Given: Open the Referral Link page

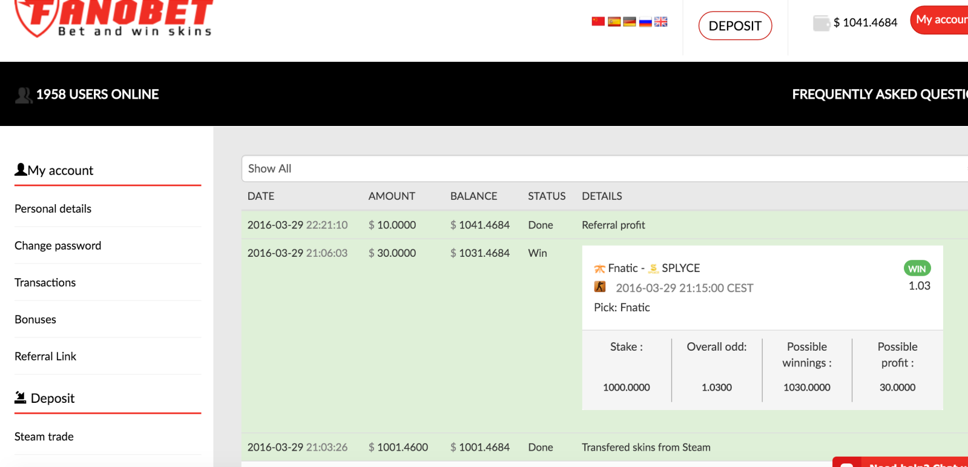Looking at the screenshot, I should pos(45,357).
